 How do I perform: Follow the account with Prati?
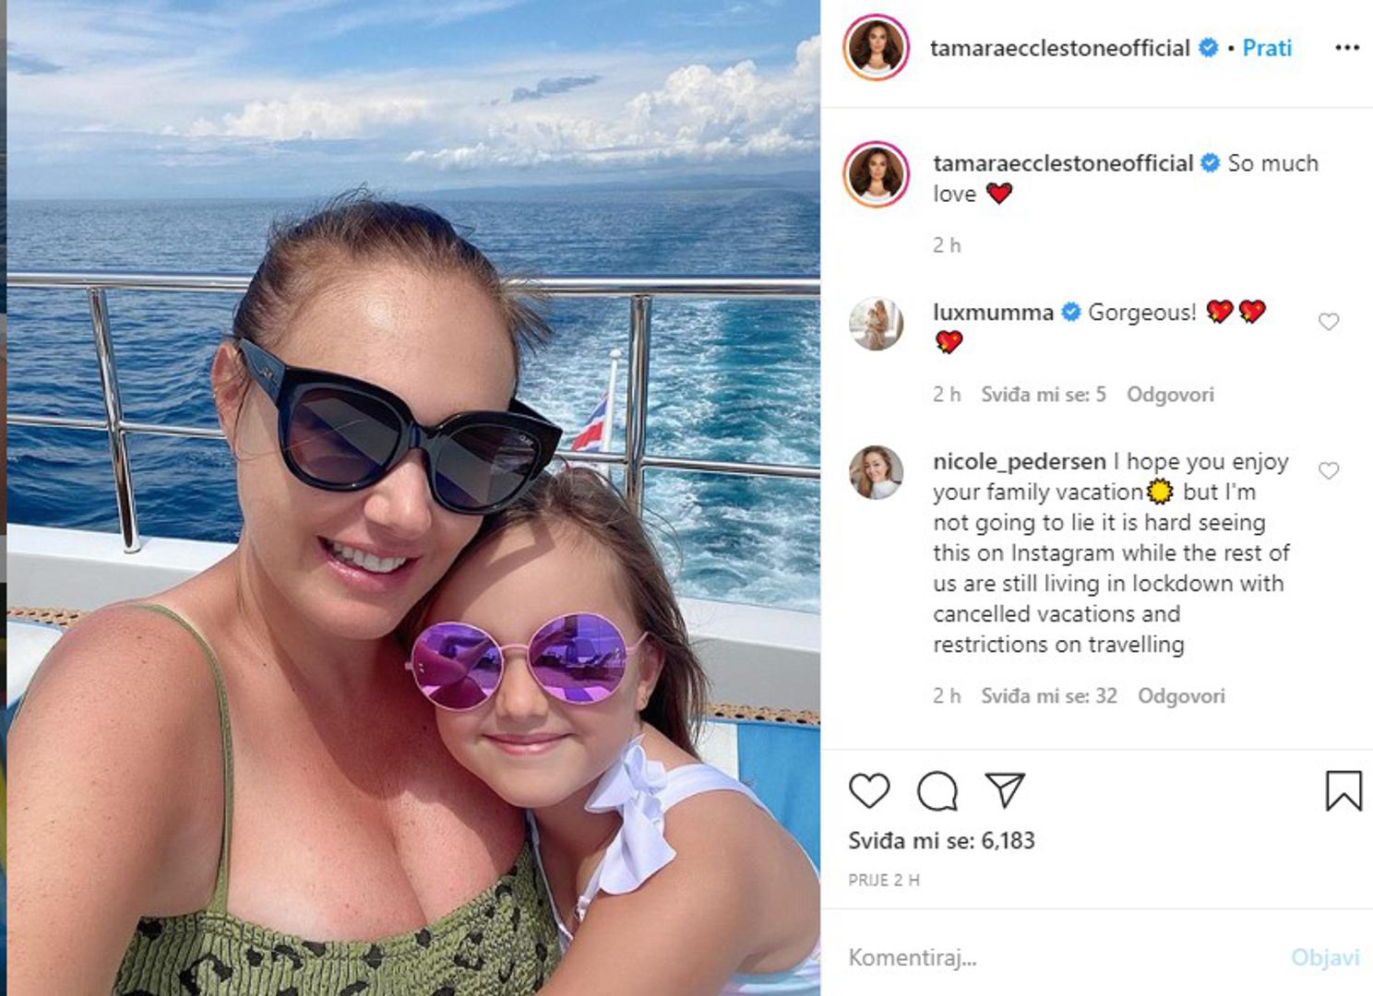pos(1267,48)
